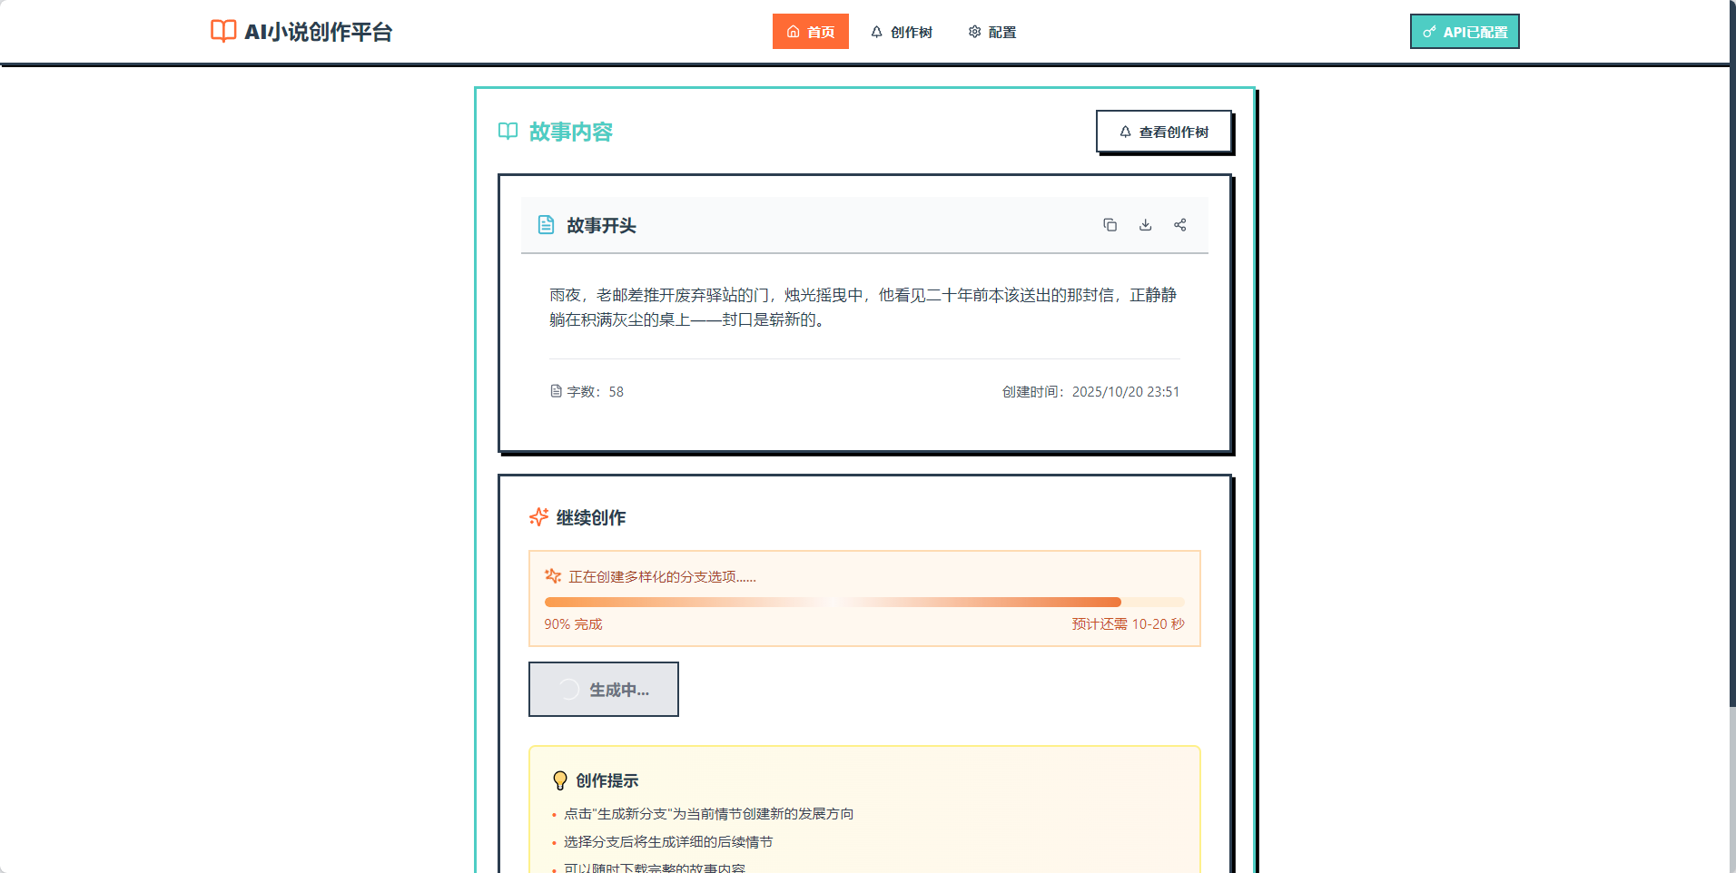Open the share options via share icon

tap(1179, 224)
